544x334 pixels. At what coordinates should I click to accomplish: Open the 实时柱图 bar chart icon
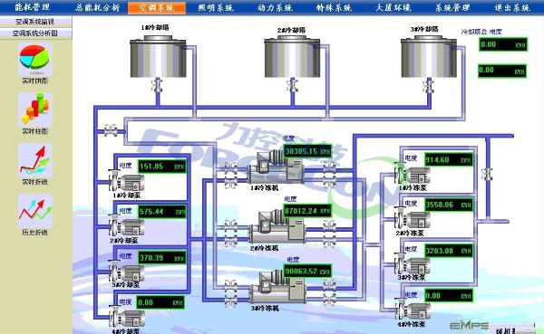click(34, 110)
